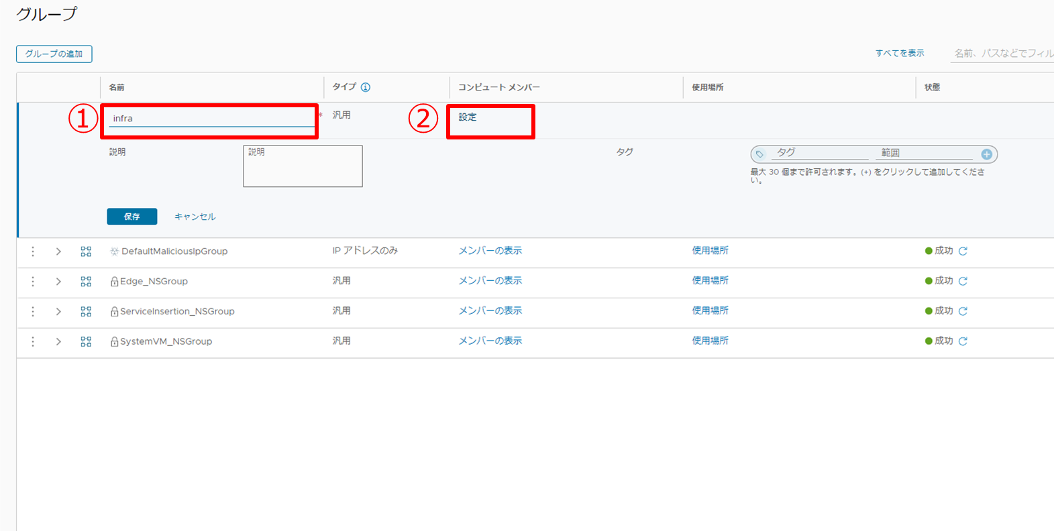This screenshot has width=1054, height=531.
Task: Click the Type column info icon
Action: point(366,87)
